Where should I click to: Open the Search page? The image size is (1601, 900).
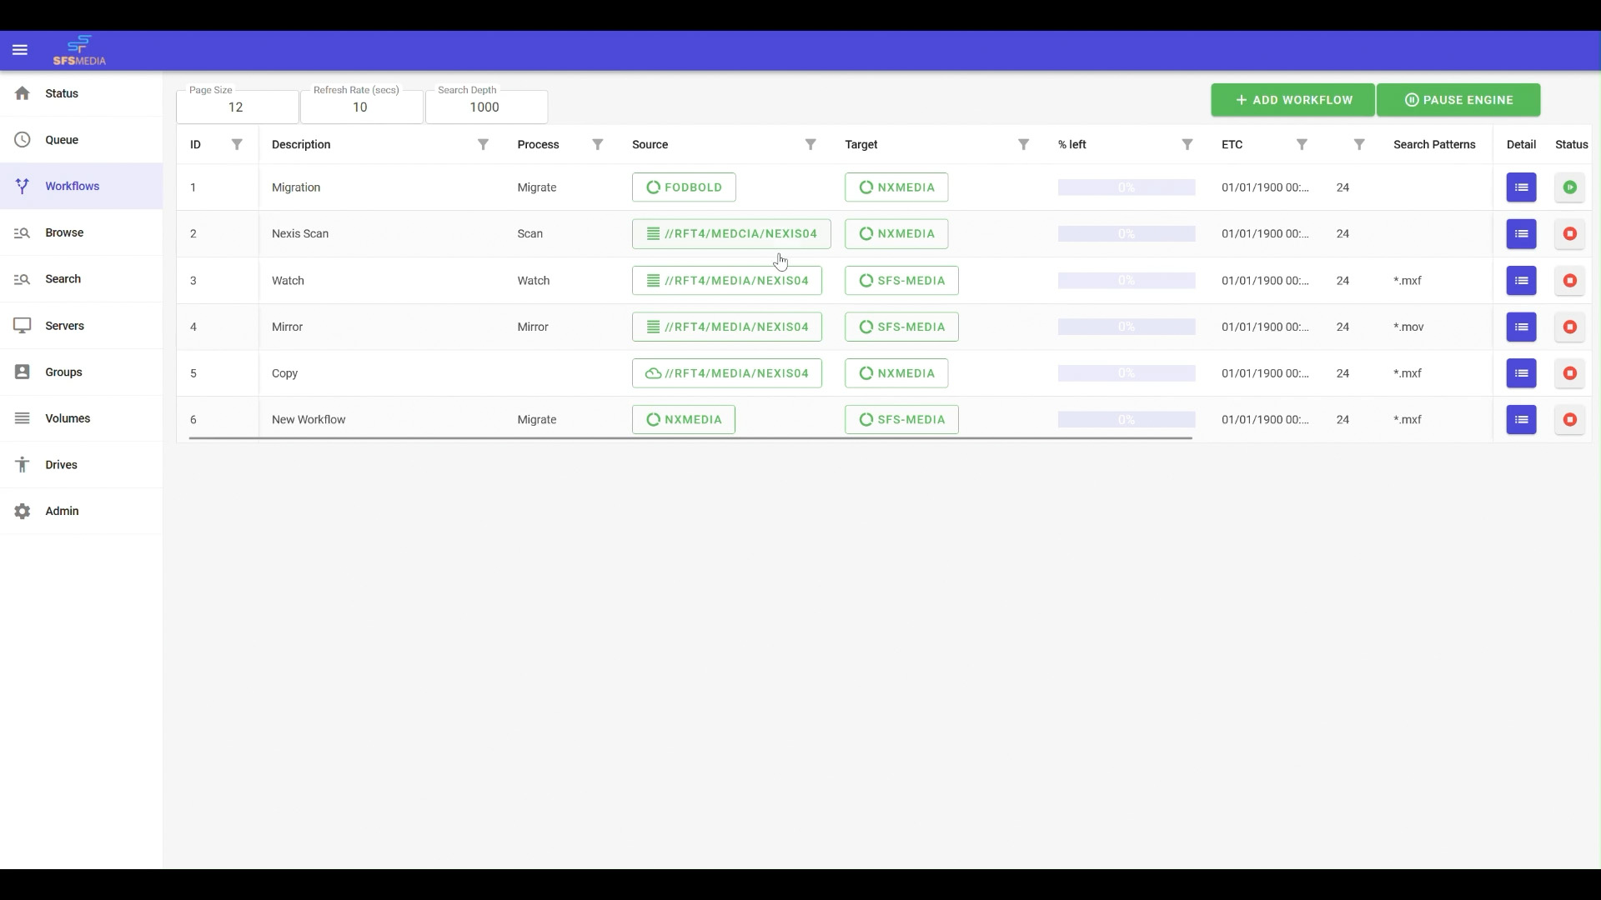click(81, 279)
